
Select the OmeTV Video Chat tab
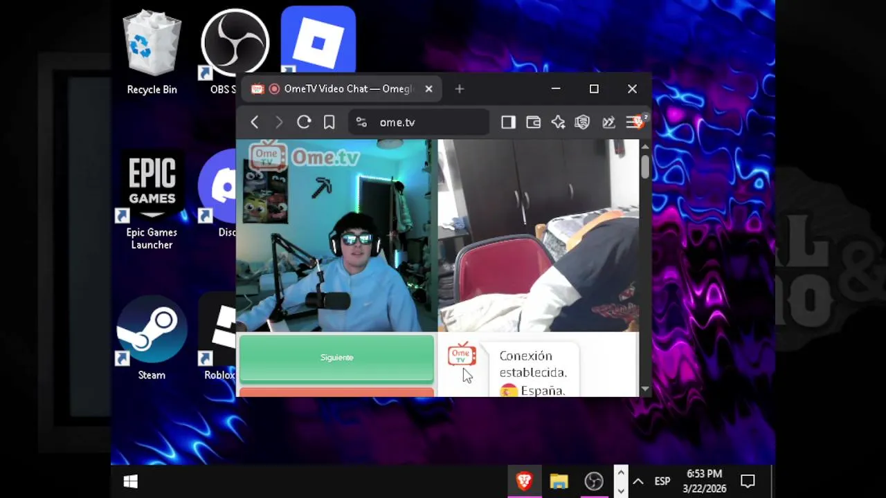click(x=342, y=89)
